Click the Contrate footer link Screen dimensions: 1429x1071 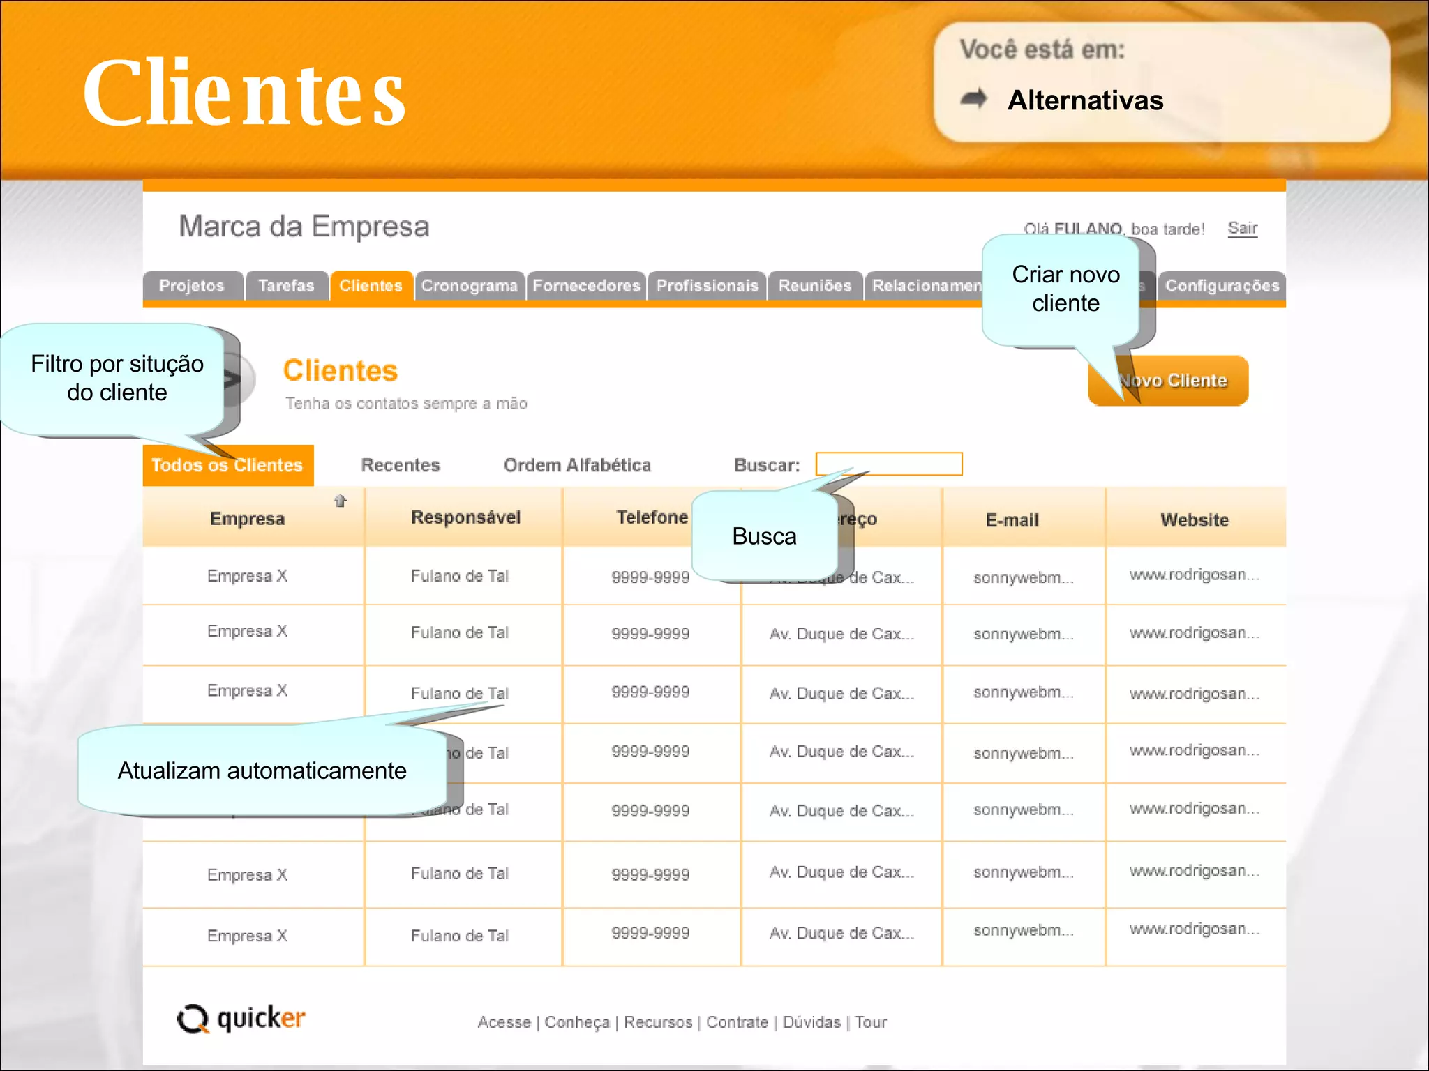(738, 1022)
